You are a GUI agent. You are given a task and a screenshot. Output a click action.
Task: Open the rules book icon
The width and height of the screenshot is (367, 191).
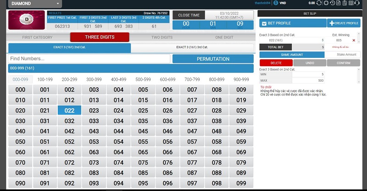351,3
